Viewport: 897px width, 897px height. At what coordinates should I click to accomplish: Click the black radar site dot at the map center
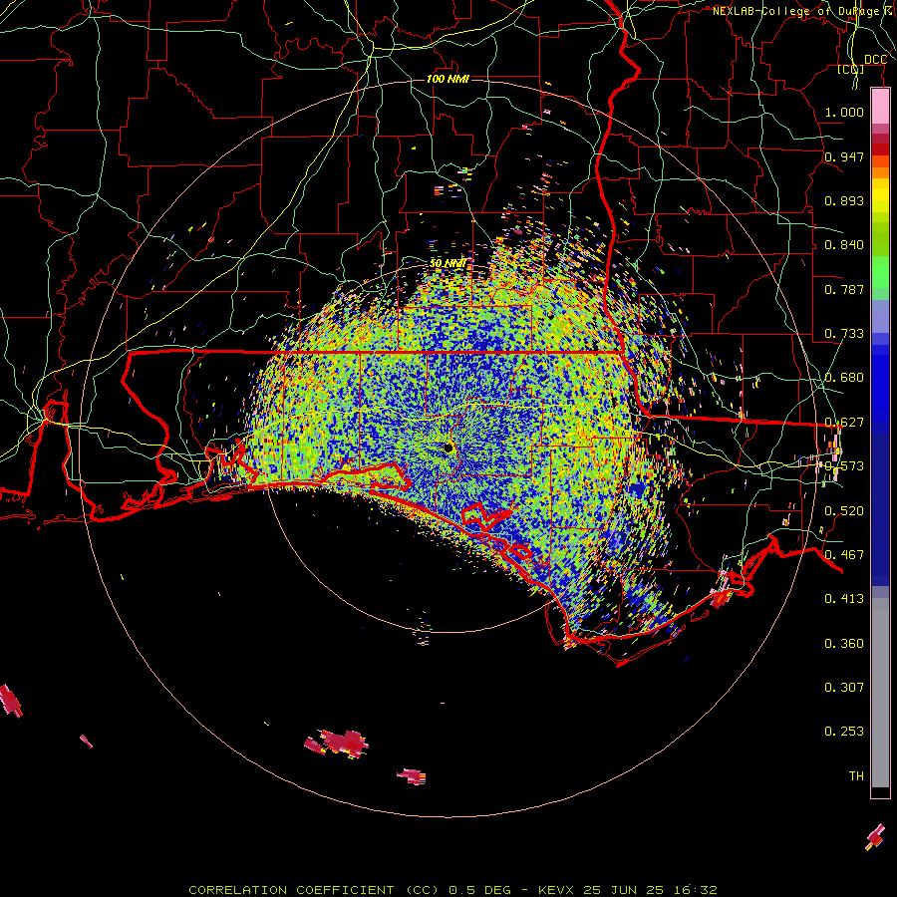(x=448, y=448)
